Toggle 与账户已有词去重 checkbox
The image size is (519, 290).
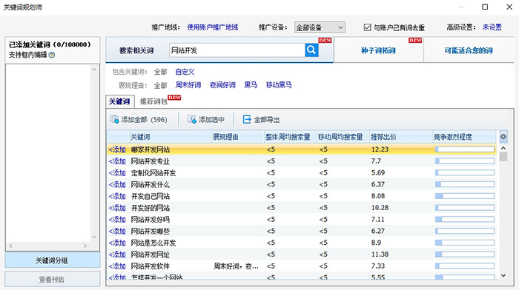[367, 27]
